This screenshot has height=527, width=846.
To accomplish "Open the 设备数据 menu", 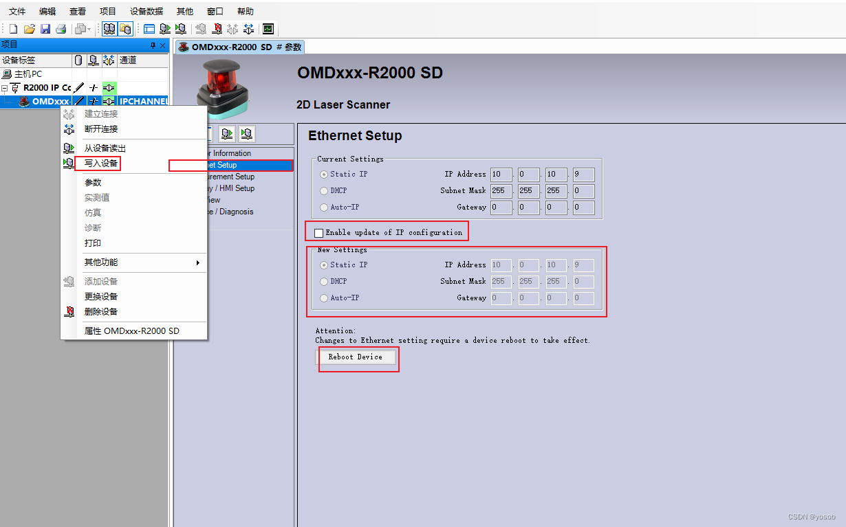I will tap(147, 11).
